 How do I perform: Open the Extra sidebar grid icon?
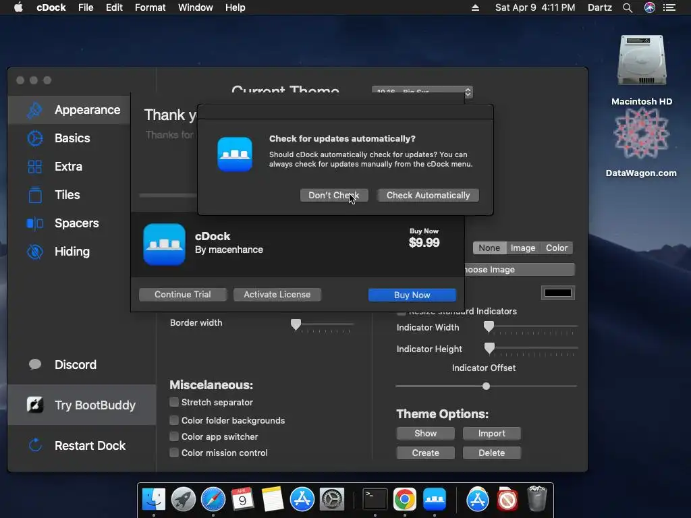pos(35,167)
